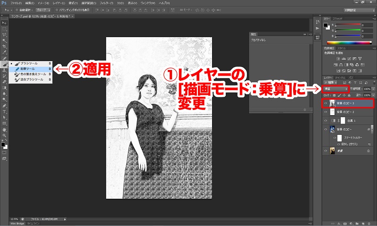
Task: Open the Mini Bridge tab
Action: pyautogui.click(x=17, y=224)
